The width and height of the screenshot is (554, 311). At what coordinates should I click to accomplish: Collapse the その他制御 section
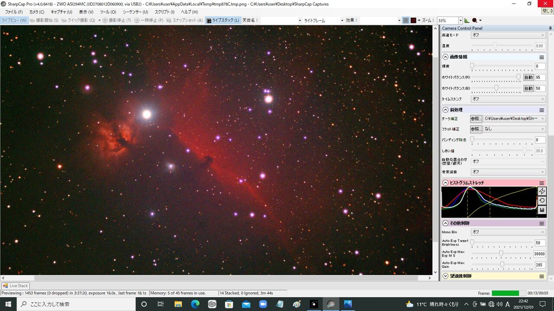(x=445, y=223)
